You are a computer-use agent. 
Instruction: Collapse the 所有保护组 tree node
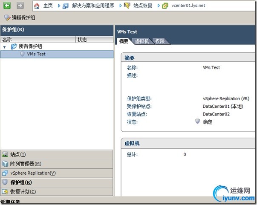pyautogui.click(x=5, y=47)
